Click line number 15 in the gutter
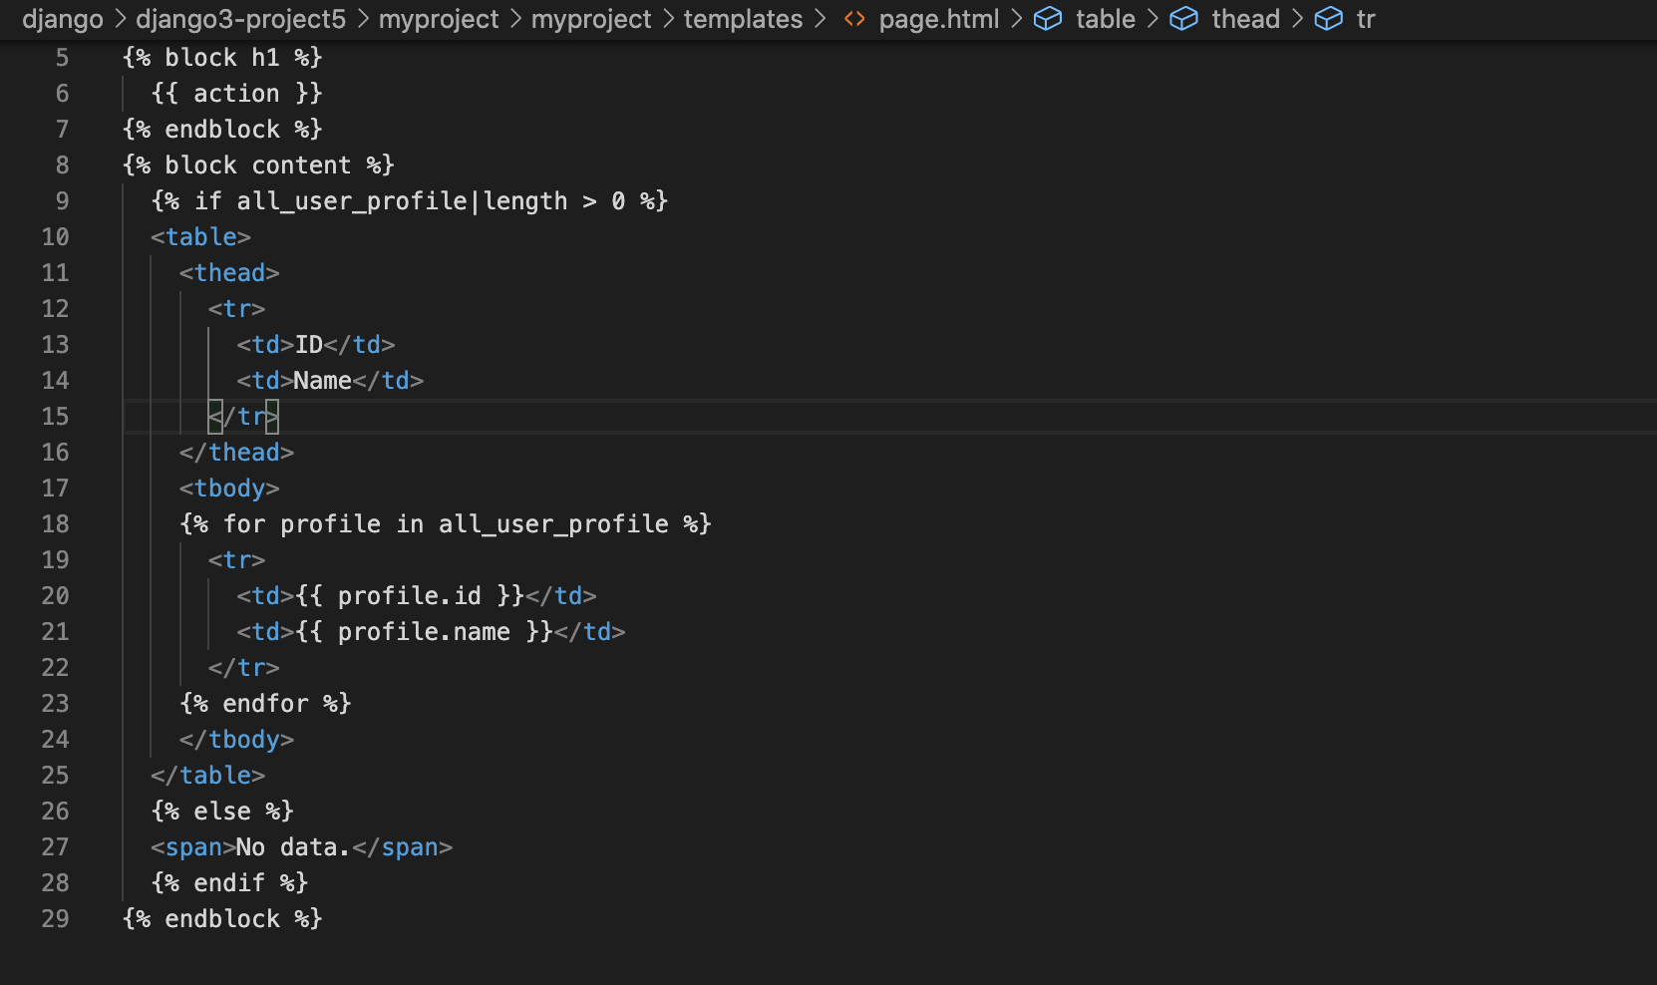This screenshot has width=1657, height=985. [x=55, y=417]
